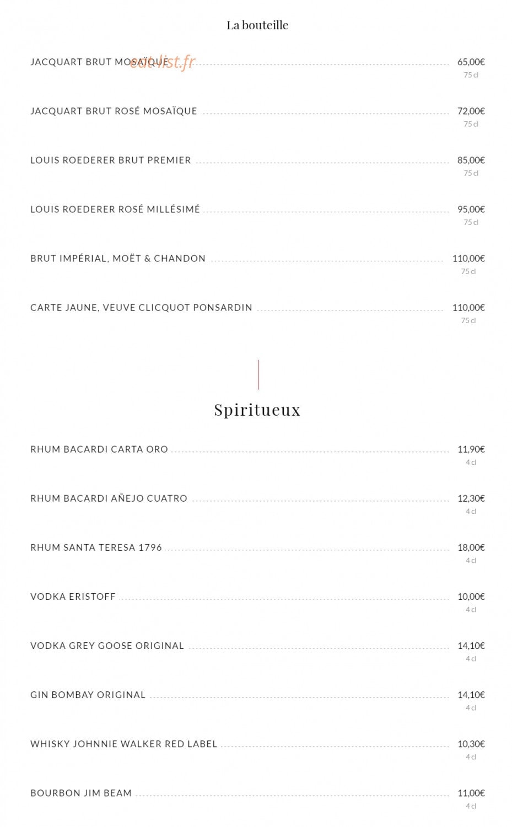Click the Vodka Eristoff entry
This screenshot has height=827, width=512.
coord(73,597)
